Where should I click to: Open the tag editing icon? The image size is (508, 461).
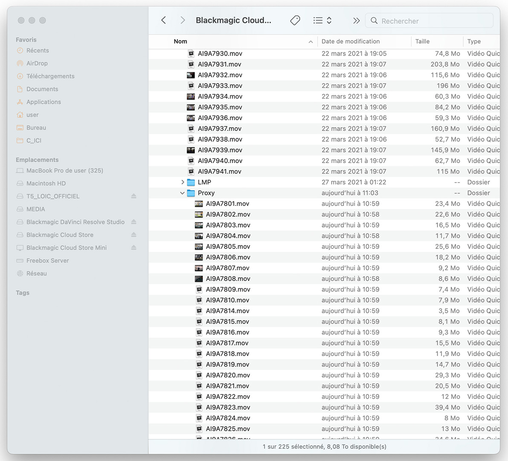pyautogui.click(x=295, y=20)
